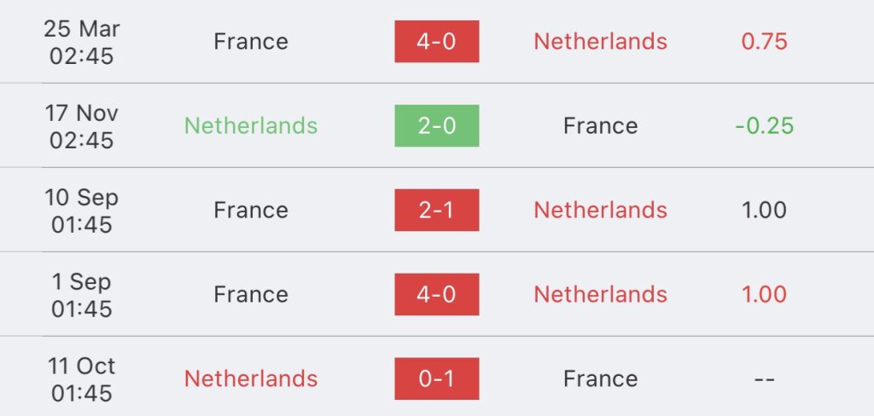The image size is (874, 416).
Task: Select red Netherlands in 25 Mar match
Action: coord(600,42)
